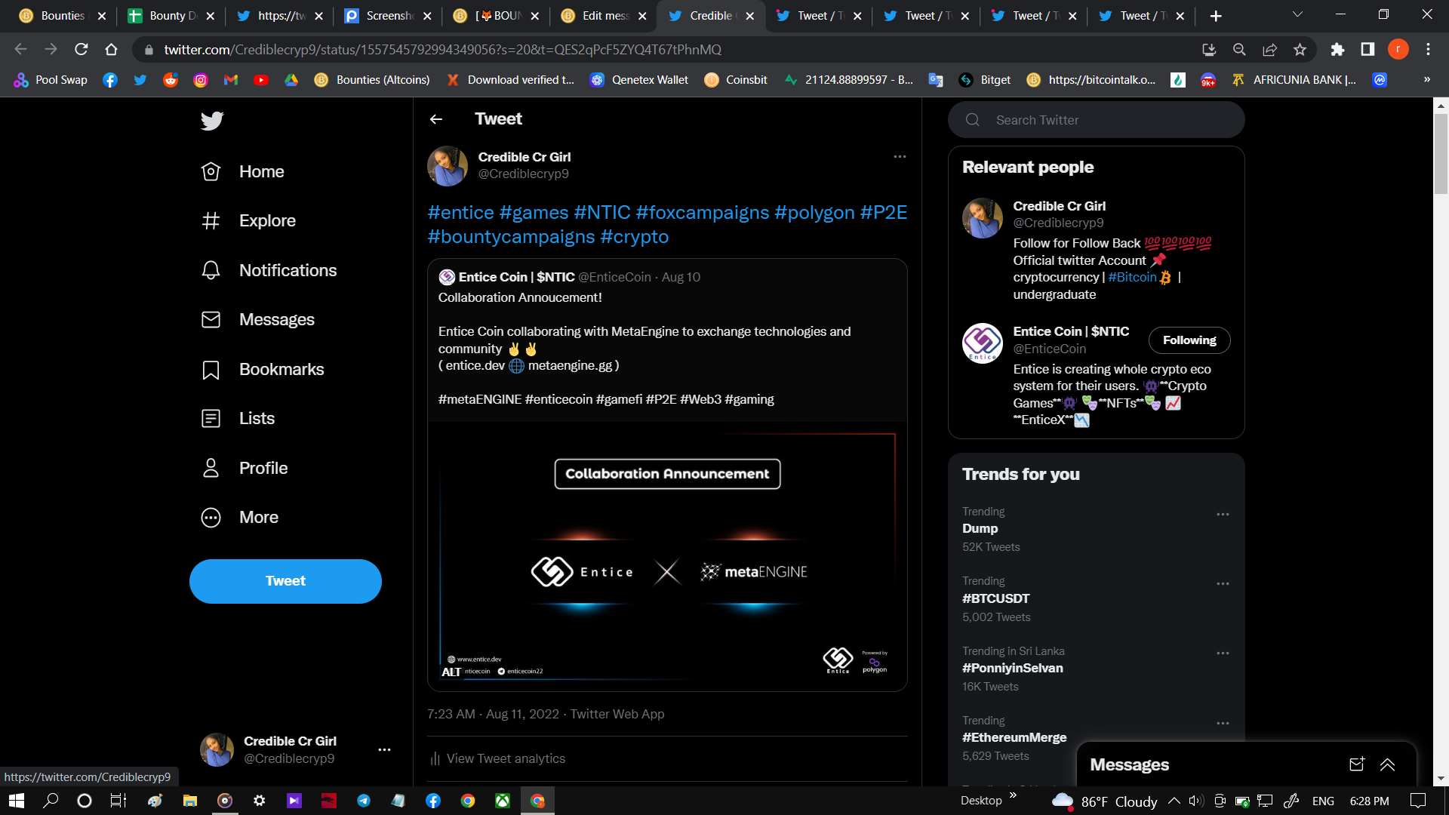Open volume control in system tray
Viewport: 1449px width, 815px height.
pyautogui.click(x=1196, y=801)
